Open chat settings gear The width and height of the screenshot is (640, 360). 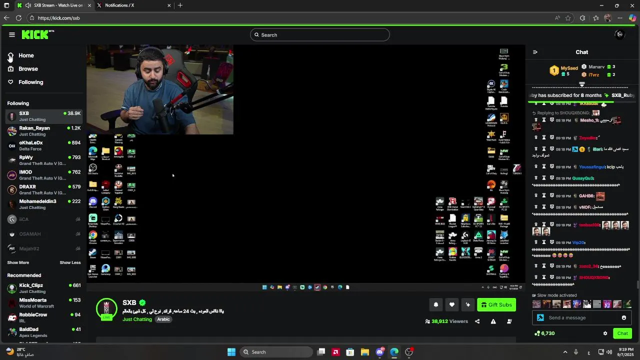click(x=605, y=333)
